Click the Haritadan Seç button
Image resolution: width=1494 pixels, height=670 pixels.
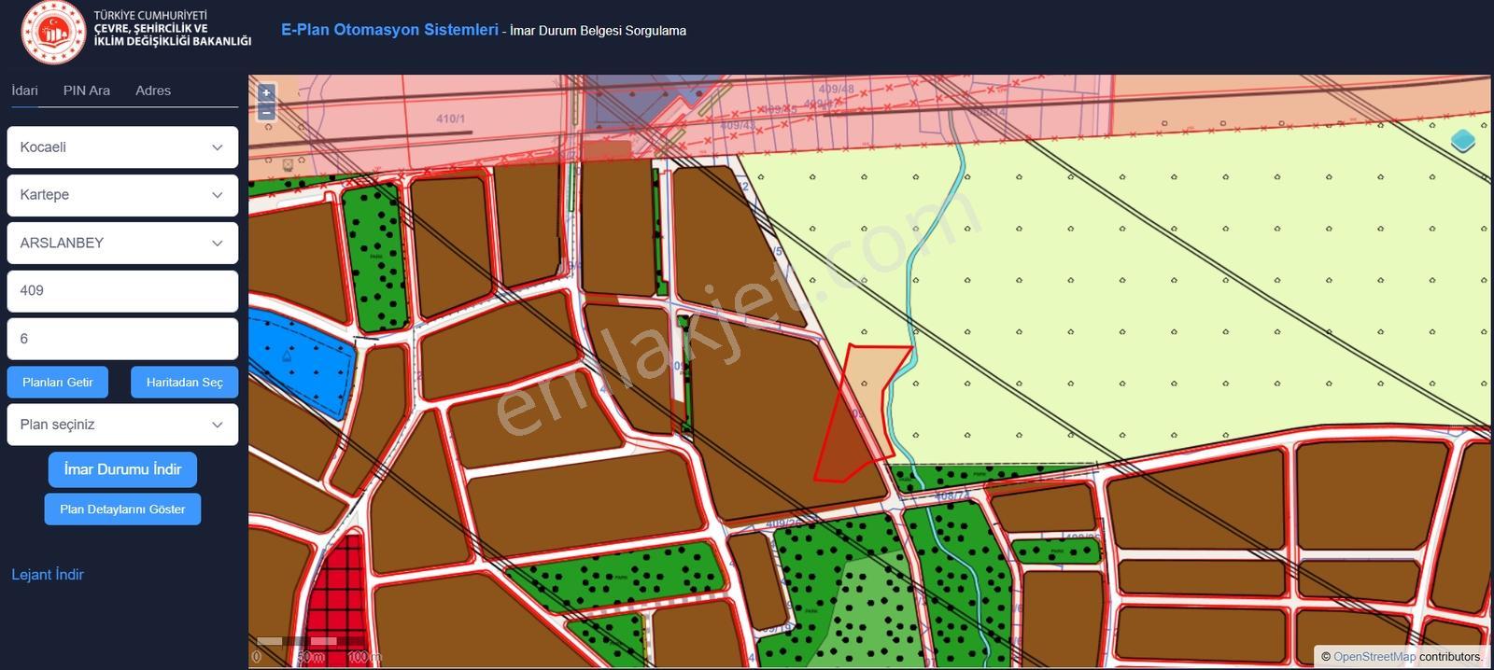point(185,382)
